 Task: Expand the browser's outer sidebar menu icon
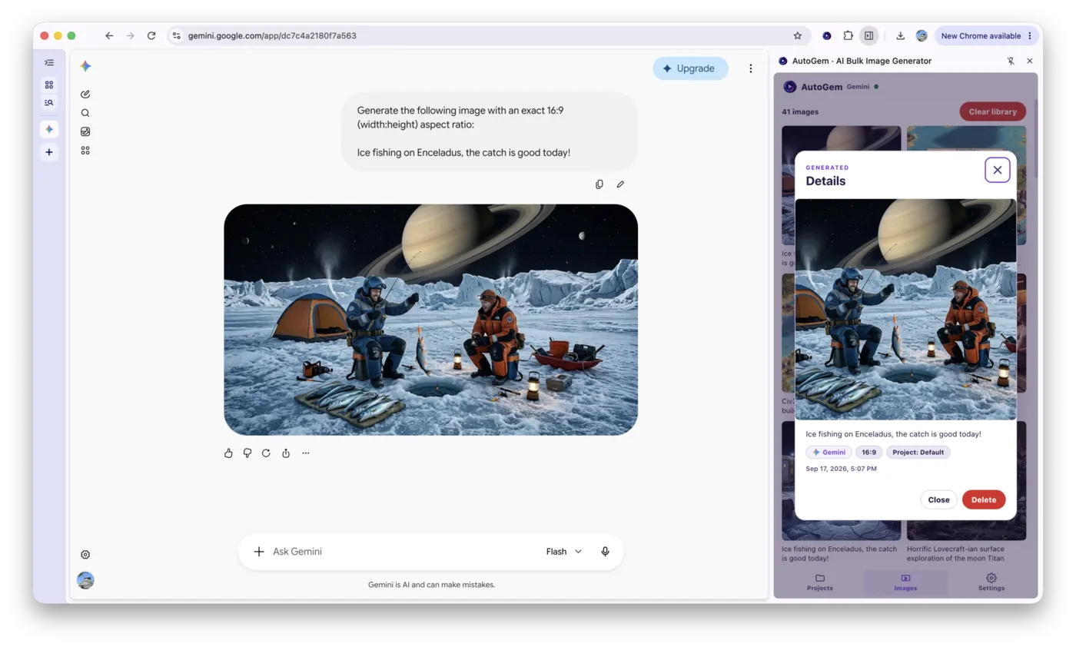(x=49, y=62)
